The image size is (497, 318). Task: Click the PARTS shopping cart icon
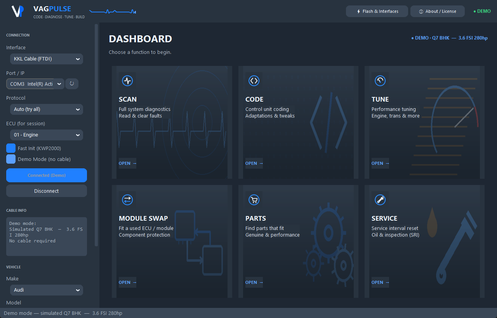coord(254,200)
